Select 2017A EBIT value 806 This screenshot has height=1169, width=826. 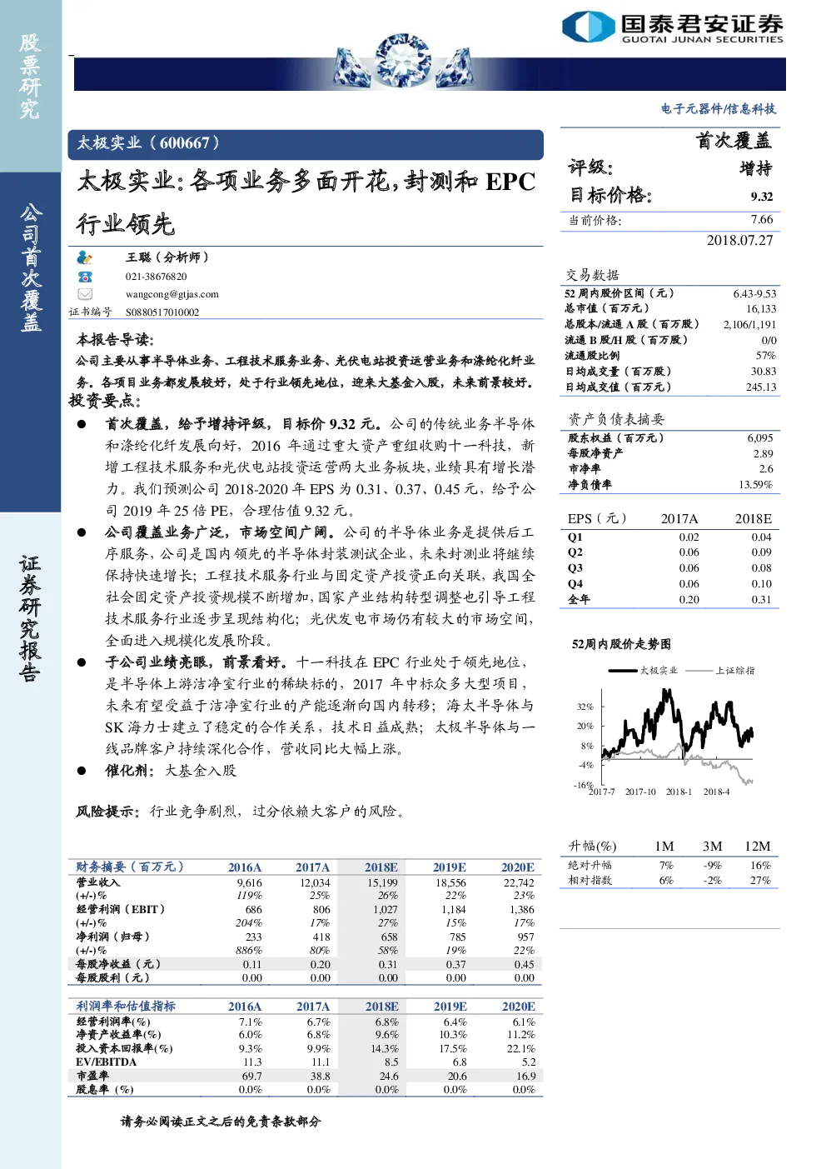point(321,910)
